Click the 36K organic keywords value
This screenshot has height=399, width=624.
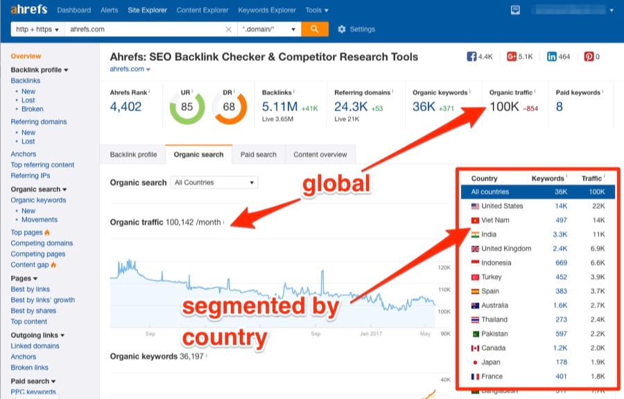(x=424, y=107)
